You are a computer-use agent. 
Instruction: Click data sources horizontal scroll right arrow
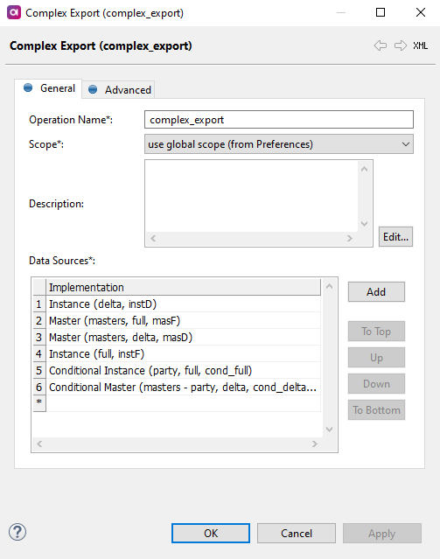pos(315,444)
